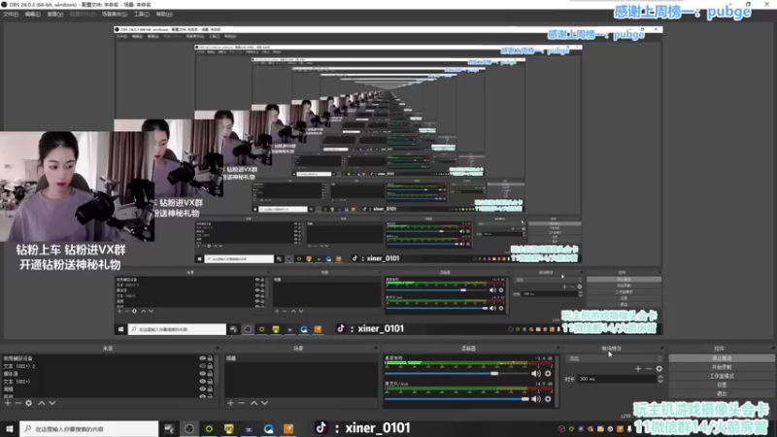Select the 场景 scene entry in Scenes list
777x437 pixels.
coord(300,358)
